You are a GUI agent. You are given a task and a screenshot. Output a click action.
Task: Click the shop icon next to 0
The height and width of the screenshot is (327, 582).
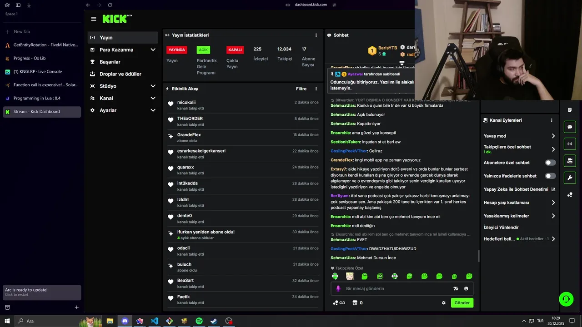pos(355,303)
